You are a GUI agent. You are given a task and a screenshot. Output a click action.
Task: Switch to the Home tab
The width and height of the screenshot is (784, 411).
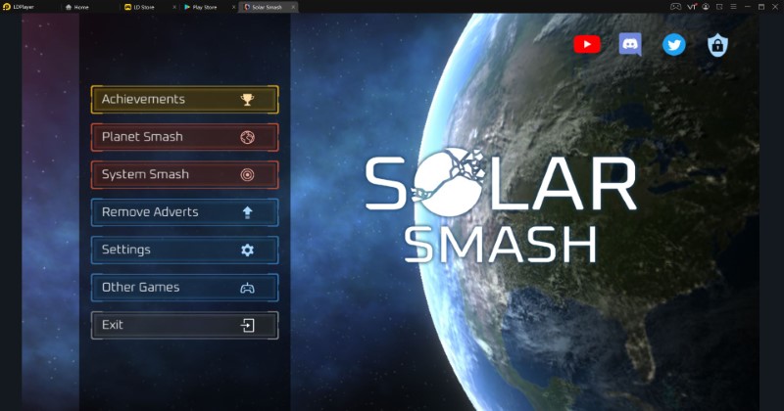77,7
